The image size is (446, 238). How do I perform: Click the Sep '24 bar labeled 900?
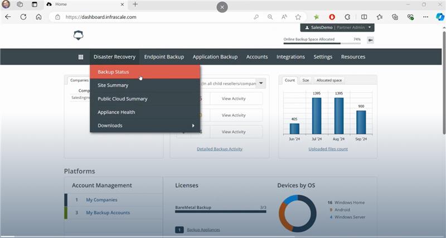pos(361,122)
